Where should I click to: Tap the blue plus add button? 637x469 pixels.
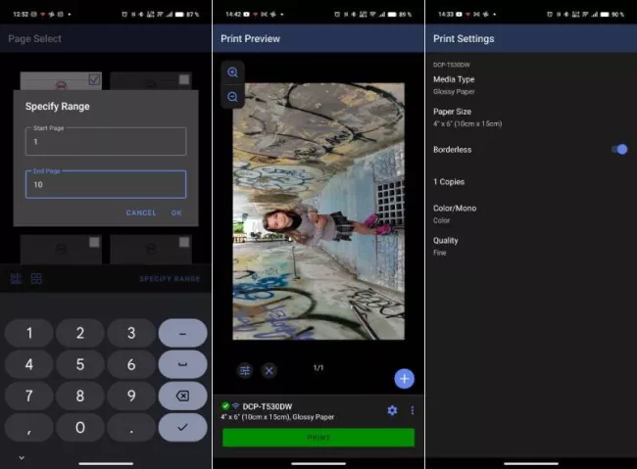click(404, 378)
